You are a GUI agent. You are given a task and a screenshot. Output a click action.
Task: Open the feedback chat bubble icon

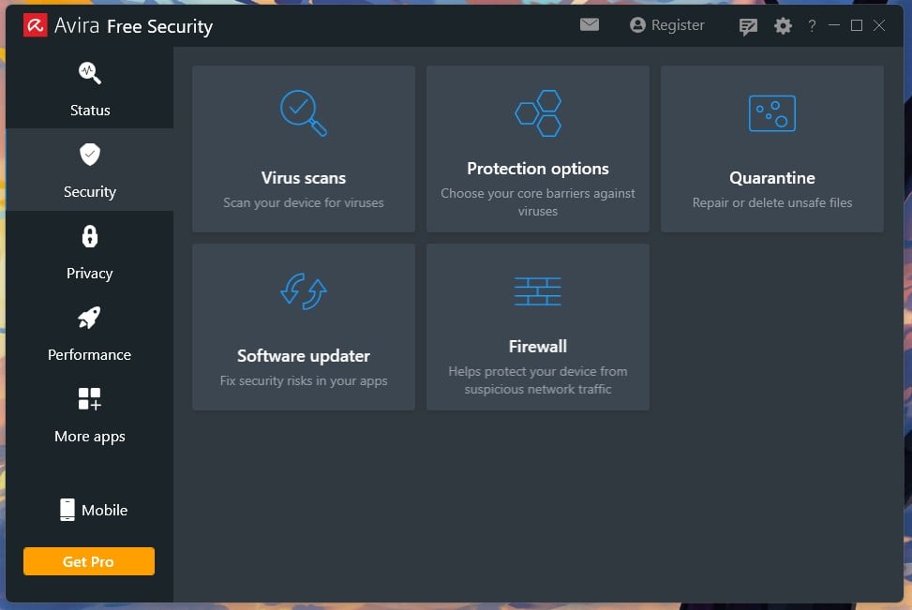[x=748, y=27]
